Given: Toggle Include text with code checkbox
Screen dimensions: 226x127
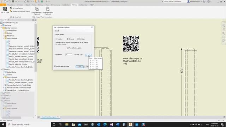Looking at the screenshot, I should pos(55,66).
